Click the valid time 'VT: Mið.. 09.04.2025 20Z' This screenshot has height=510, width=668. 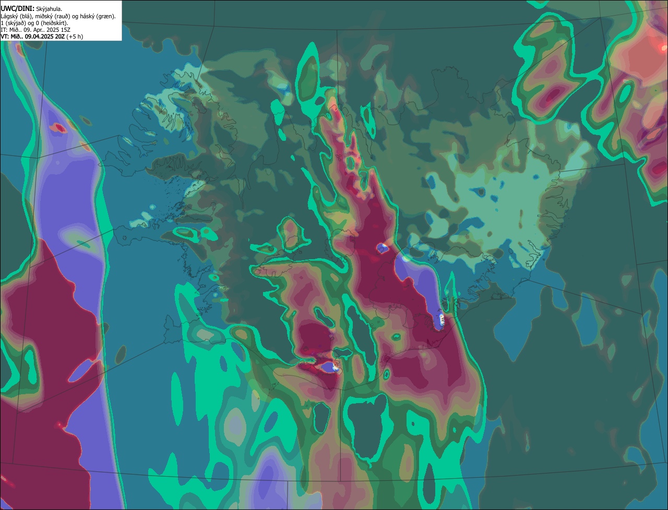[x=33, y=37]
